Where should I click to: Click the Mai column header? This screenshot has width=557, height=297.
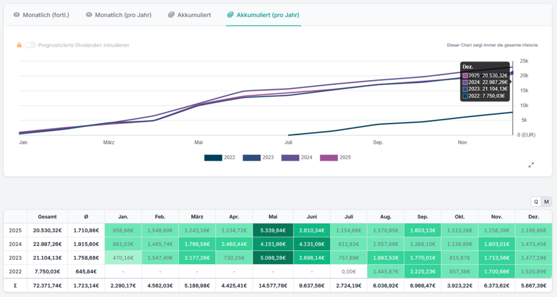tap(272, 216)
